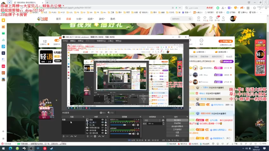269x151 pixels.
Task: Click the search magnifier in Douyu search box
Action: [x=190, y=19]
